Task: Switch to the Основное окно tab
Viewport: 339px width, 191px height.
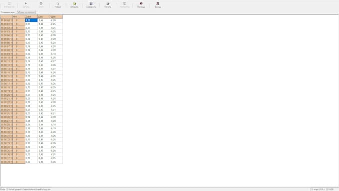Action: [8, 12]
